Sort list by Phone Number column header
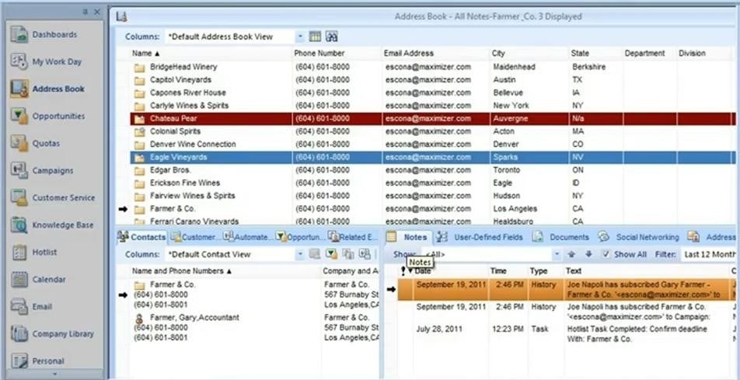This screenshot has height=380, width=740. tap(319, 54)
